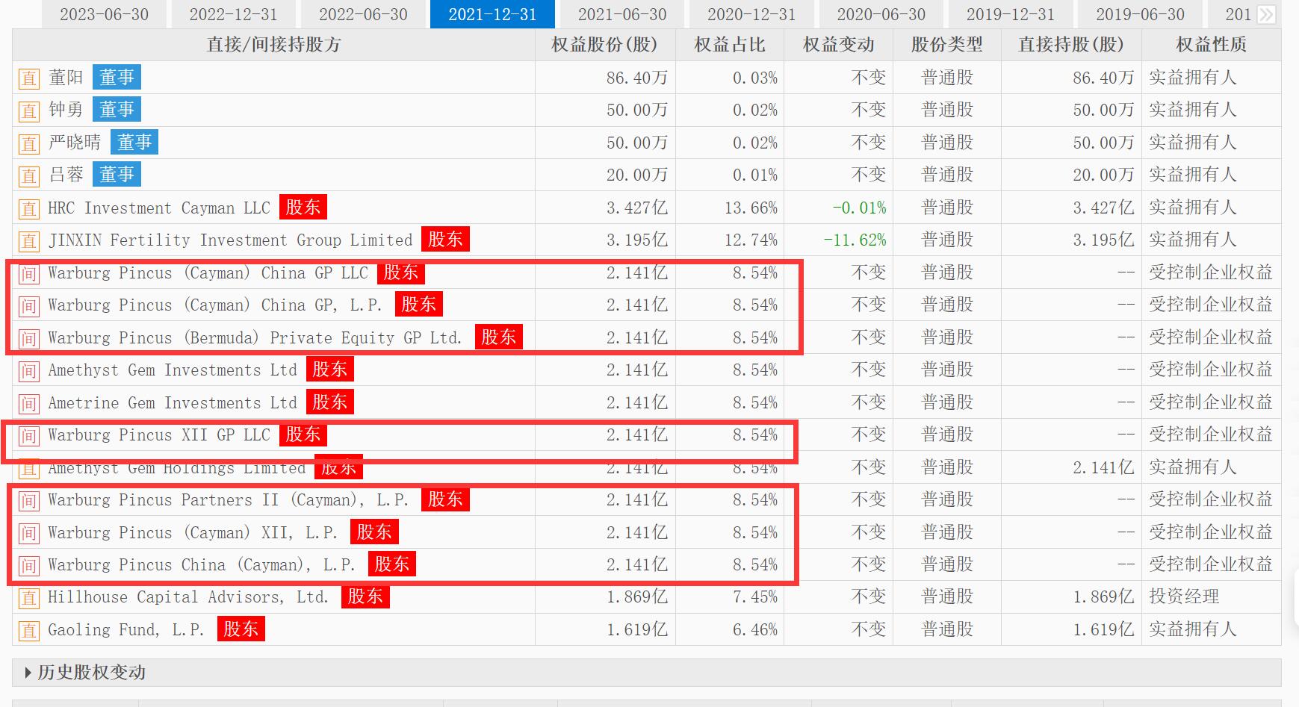
Task: Click the 权益变动 column header
Action: pyautogui.click(x=838, y=45)
